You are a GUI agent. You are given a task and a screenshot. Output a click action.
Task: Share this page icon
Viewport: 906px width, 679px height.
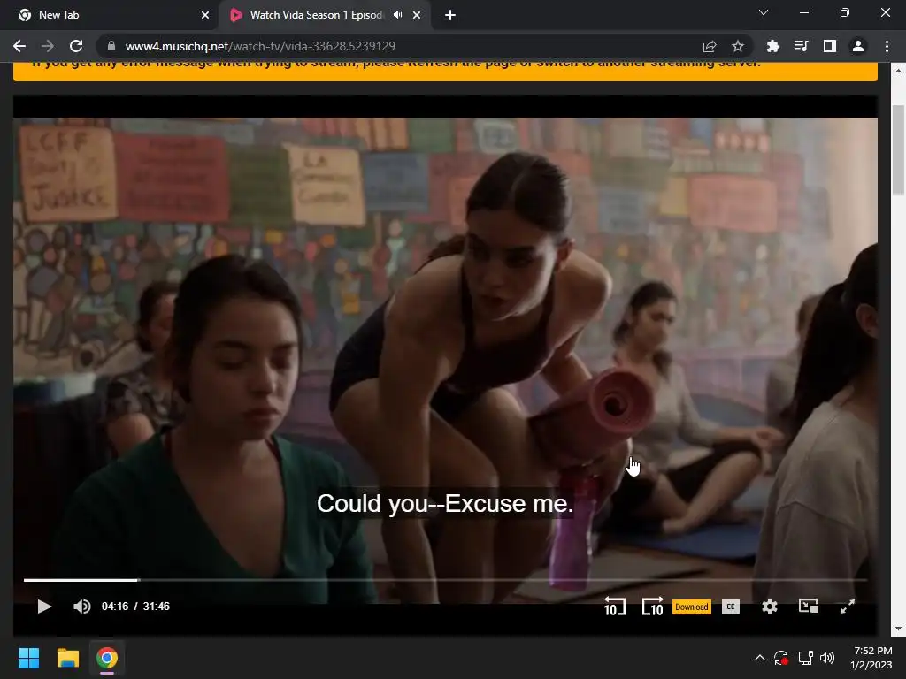point(710,46)
